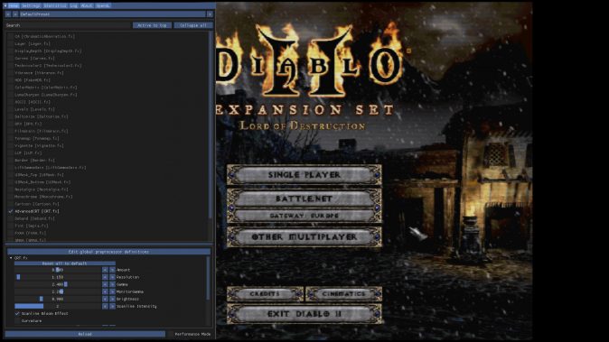Select the previous preset arrow button
The image size is (609, 342).
[8, 14]
